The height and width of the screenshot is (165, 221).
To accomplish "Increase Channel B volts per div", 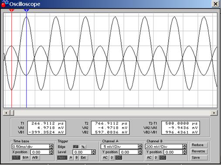I will click(184, 145).
